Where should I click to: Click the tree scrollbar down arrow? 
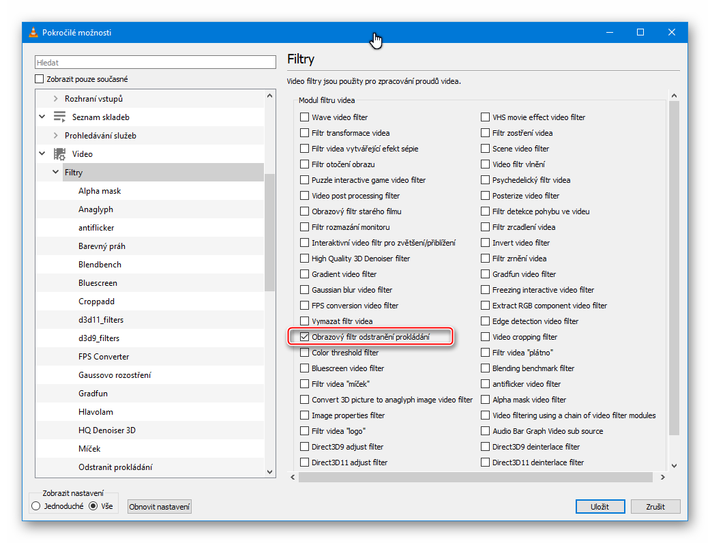[x=270, y=471]
